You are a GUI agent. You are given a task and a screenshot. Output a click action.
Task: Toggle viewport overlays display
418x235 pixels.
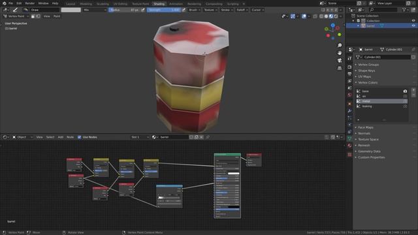pos(304,16)
